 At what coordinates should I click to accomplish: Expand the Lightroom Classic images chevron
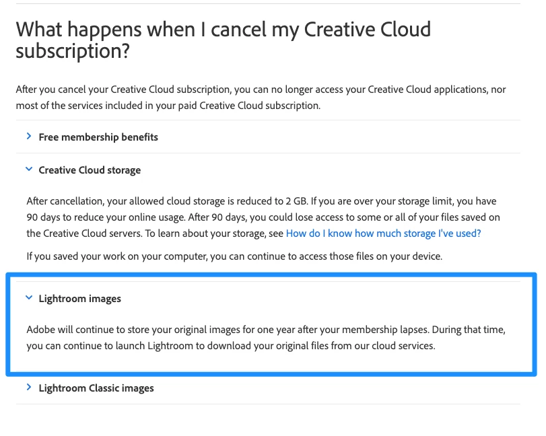point(29,388)
